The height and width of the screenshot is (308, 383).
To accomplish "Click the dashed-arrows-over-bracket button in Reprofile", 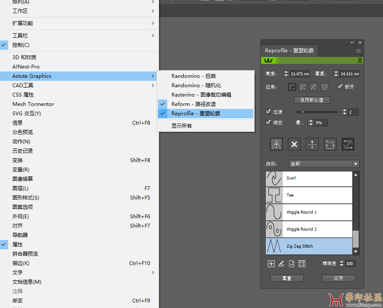I will tap(330, 144).
